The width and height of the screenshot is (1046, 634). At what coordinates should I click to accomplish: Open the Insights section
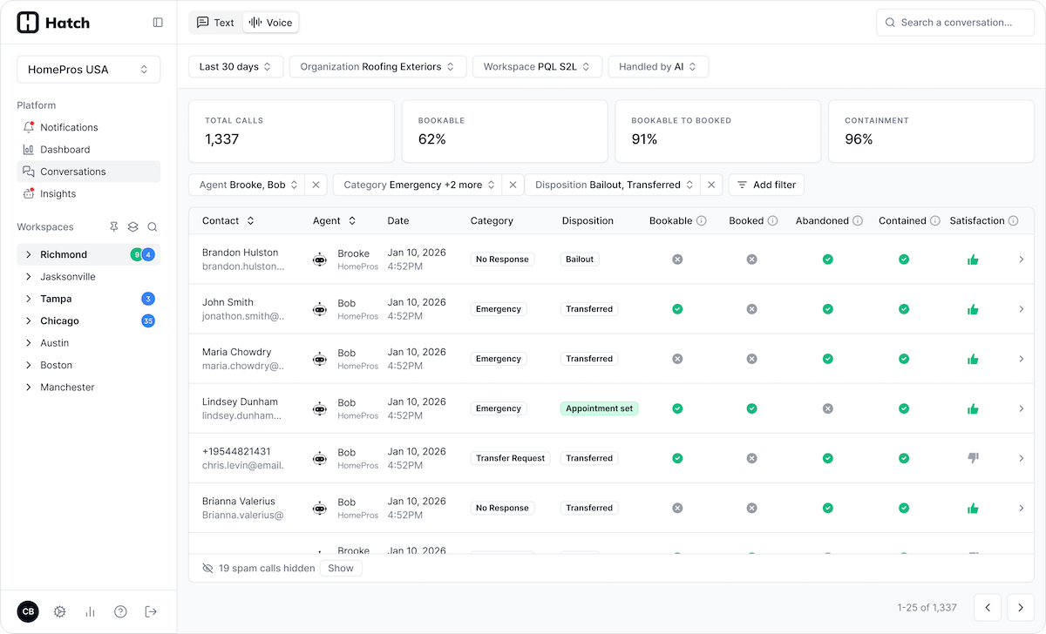pyautogui.click(x=56, y=193)
